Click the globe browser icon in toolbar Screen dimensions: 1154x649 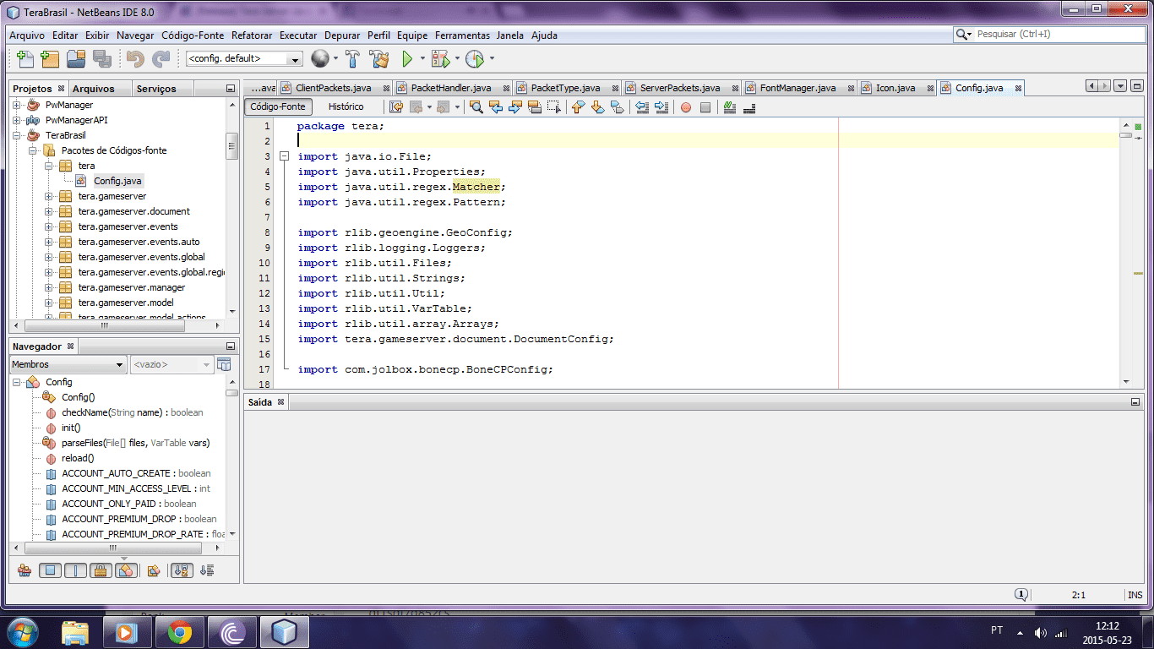pos(319,58)
